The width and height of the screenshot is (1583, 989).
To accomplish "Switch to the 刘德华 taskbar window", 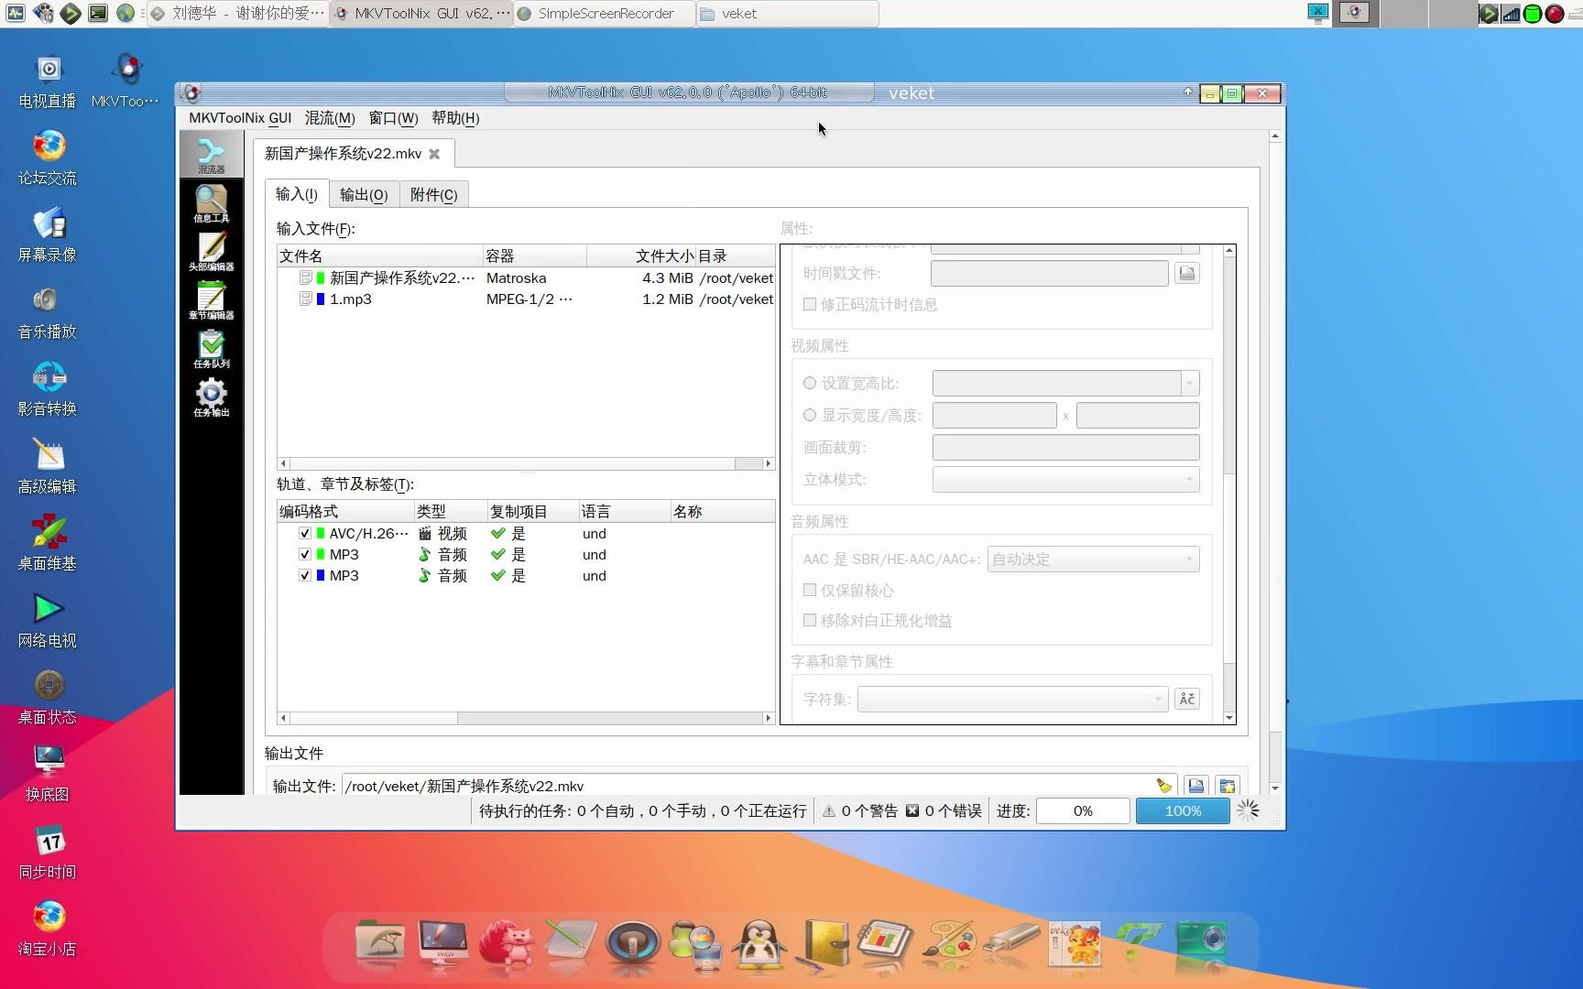I will (x=237, y=13).
